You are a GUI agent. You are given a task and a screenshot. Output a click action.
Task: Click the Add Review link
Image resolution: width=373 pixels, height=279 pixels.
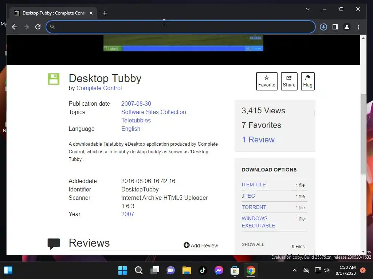[201, 245]
